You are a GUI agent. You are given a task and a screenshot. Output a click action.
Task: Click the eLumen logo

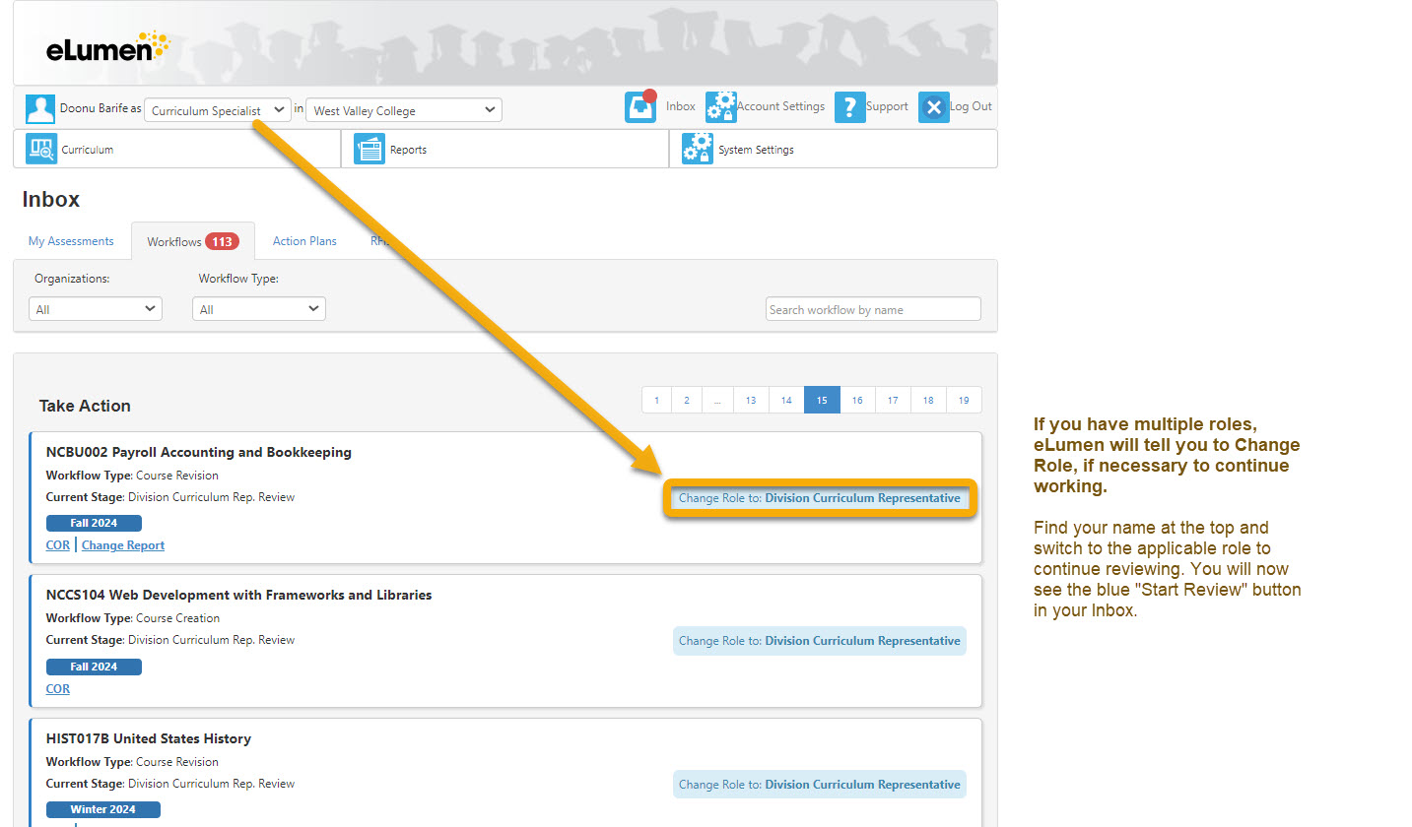[107, 46]
